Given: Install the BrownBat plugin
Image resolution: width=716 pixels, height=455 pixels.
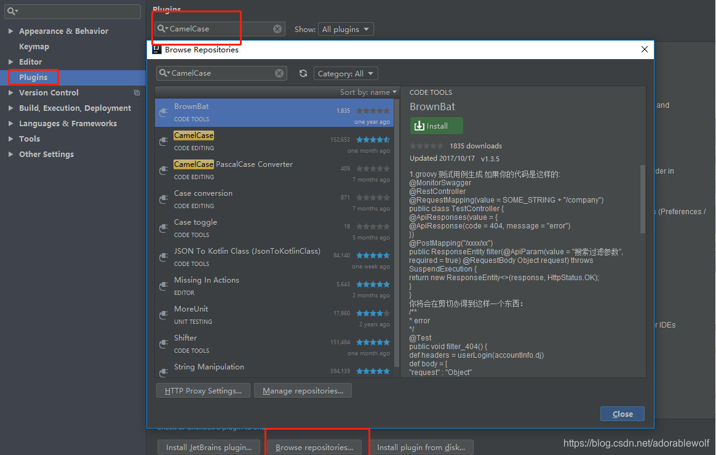Looking at the screenshot, I should point(437,126).
